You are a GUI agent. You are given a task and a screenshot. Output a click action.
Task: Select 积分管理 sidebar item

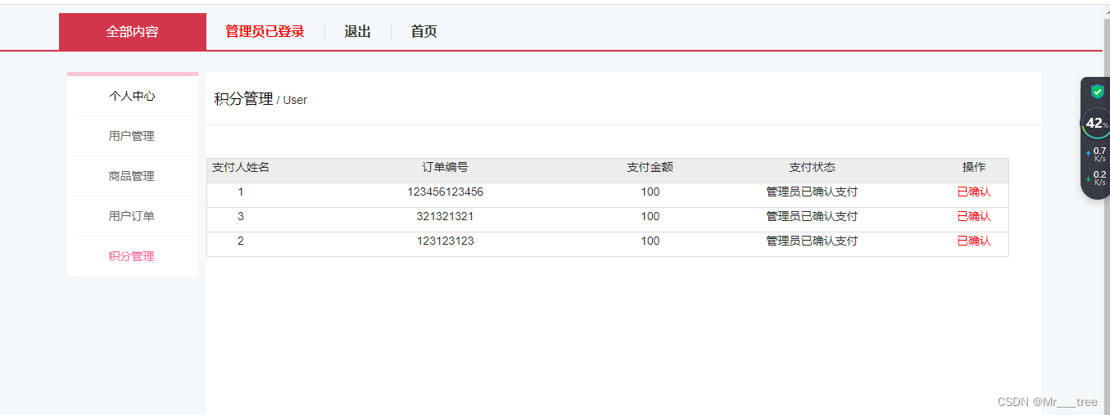point(132,256)
